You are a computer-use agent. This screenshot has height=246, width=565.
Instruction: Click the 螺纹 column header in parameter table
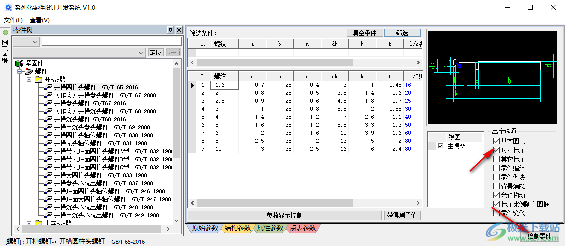(225, 76)
